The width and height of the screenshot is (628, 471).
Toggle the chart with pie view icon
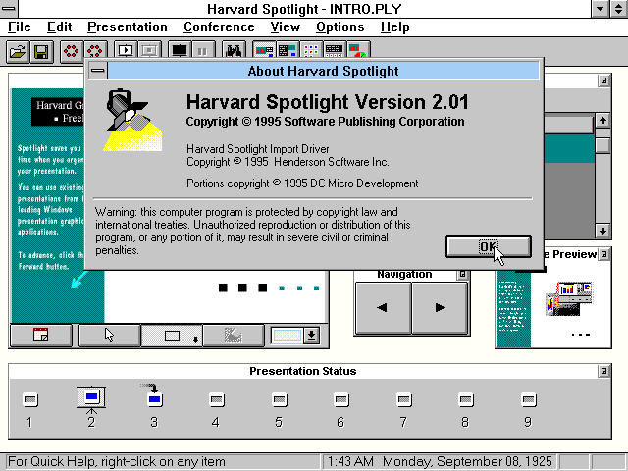click(x=358, y=51)
